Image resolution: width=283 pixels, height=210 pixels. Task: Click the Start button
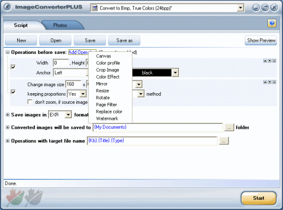coord(258,198)
